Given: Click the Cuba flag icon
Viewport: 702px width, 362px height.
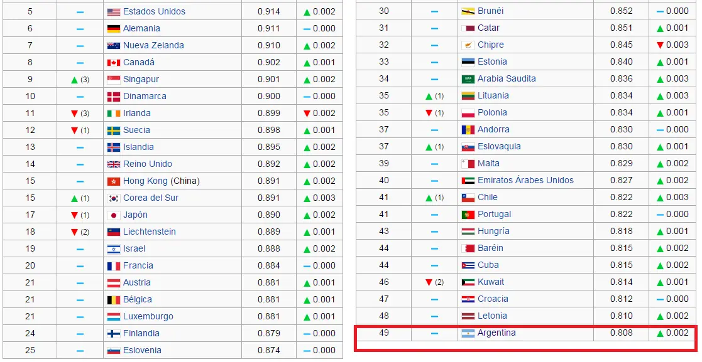Looking at the screenshot, I should [x=466, y=265].
